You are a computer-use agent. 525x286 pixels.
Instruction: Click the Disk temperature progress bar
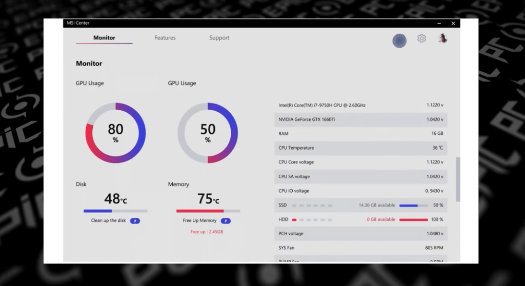115,211
